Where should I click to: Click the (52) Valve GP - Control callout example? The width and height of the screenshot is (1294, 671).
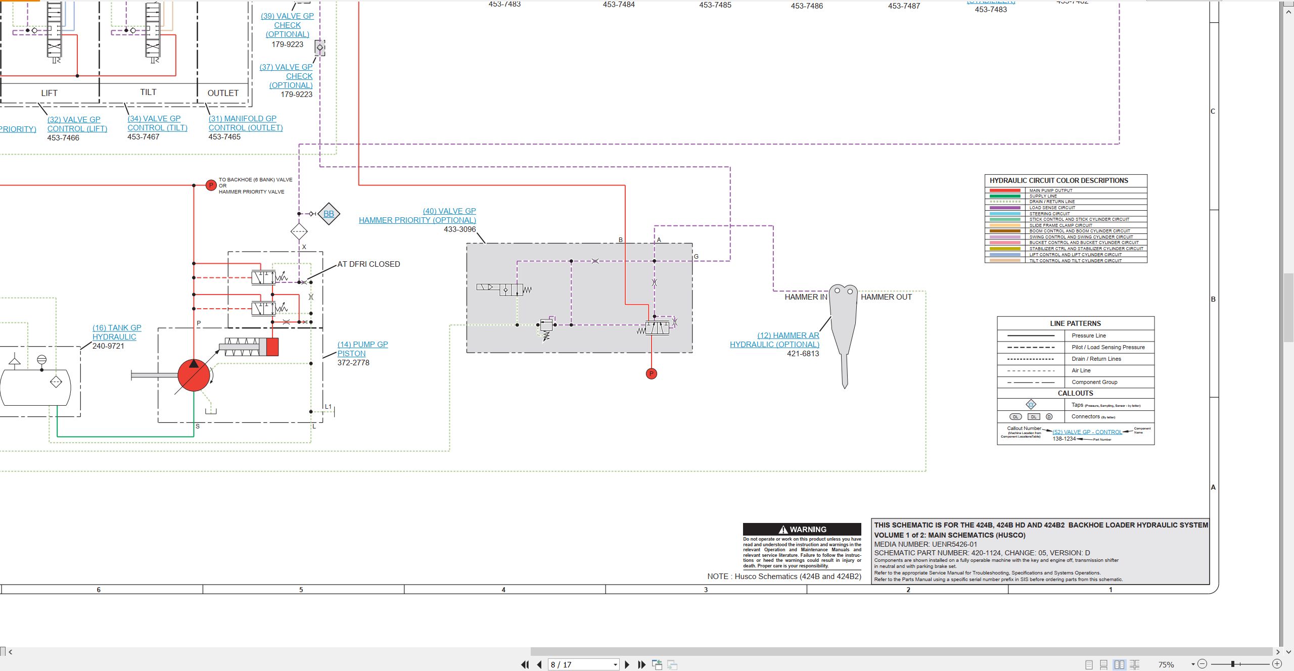click(1087, 432)
